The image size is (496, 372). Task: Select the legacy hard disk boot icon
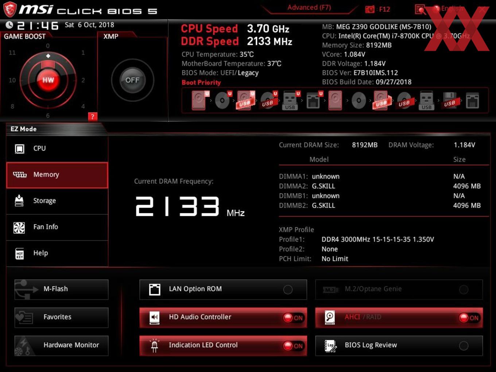335,100
